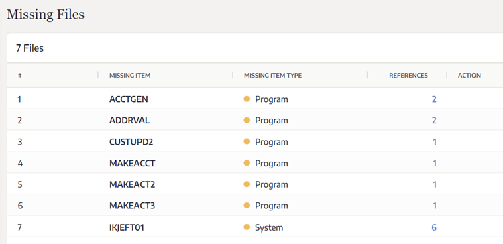Open the reference count for MAKEACT3
Viewport: 503px width, 244px height.
(435, 206)
